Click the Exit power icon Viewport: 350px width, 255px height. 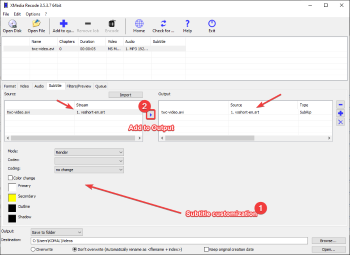coord(212,23)
